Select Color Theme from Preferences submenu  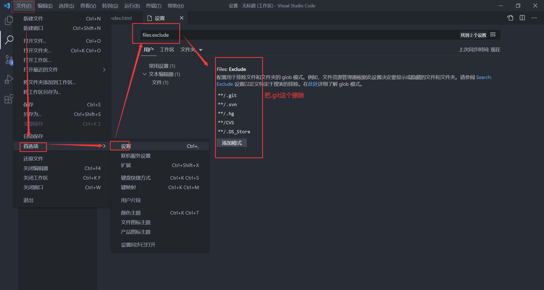click(x=131, y=213)
